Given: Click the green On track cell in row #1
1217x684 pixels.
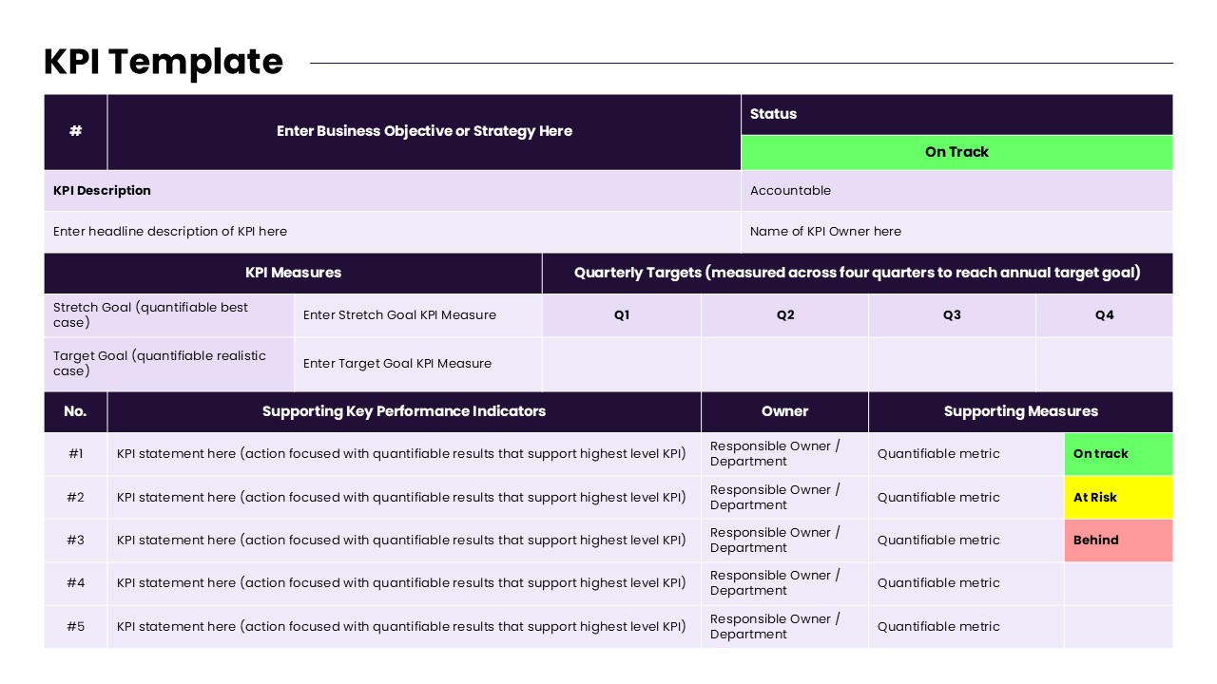Looking at the screenshot, I should pos(1118,453).
